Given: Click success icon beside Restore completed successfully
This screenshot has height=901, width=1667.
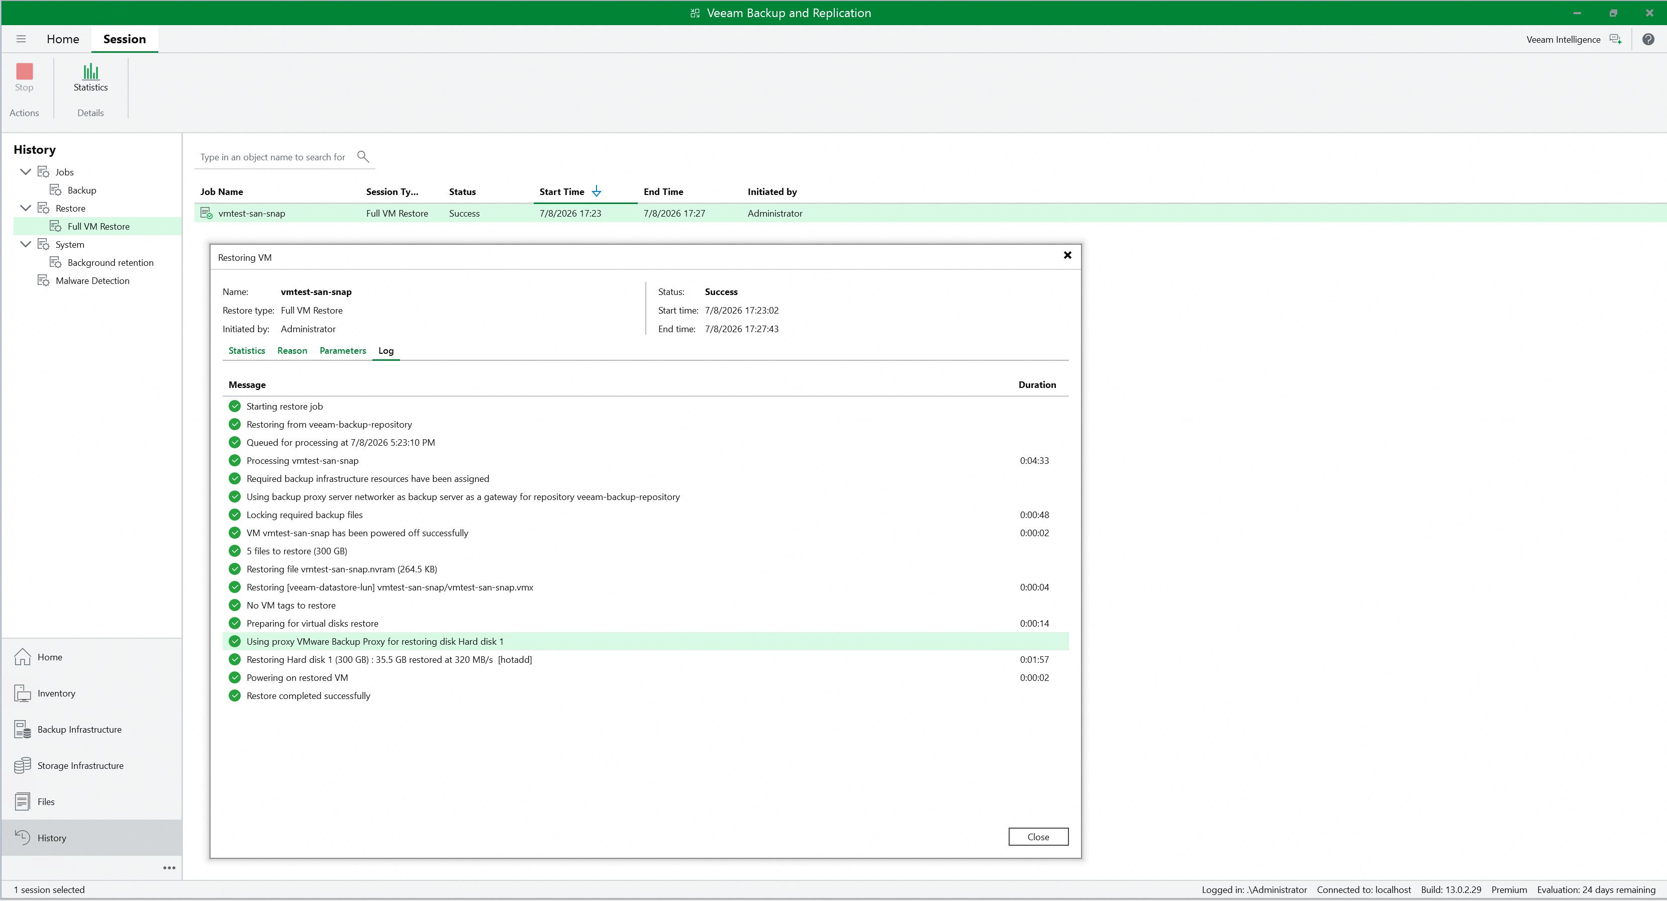Looking at the screenshot, I should click(234, 696).
